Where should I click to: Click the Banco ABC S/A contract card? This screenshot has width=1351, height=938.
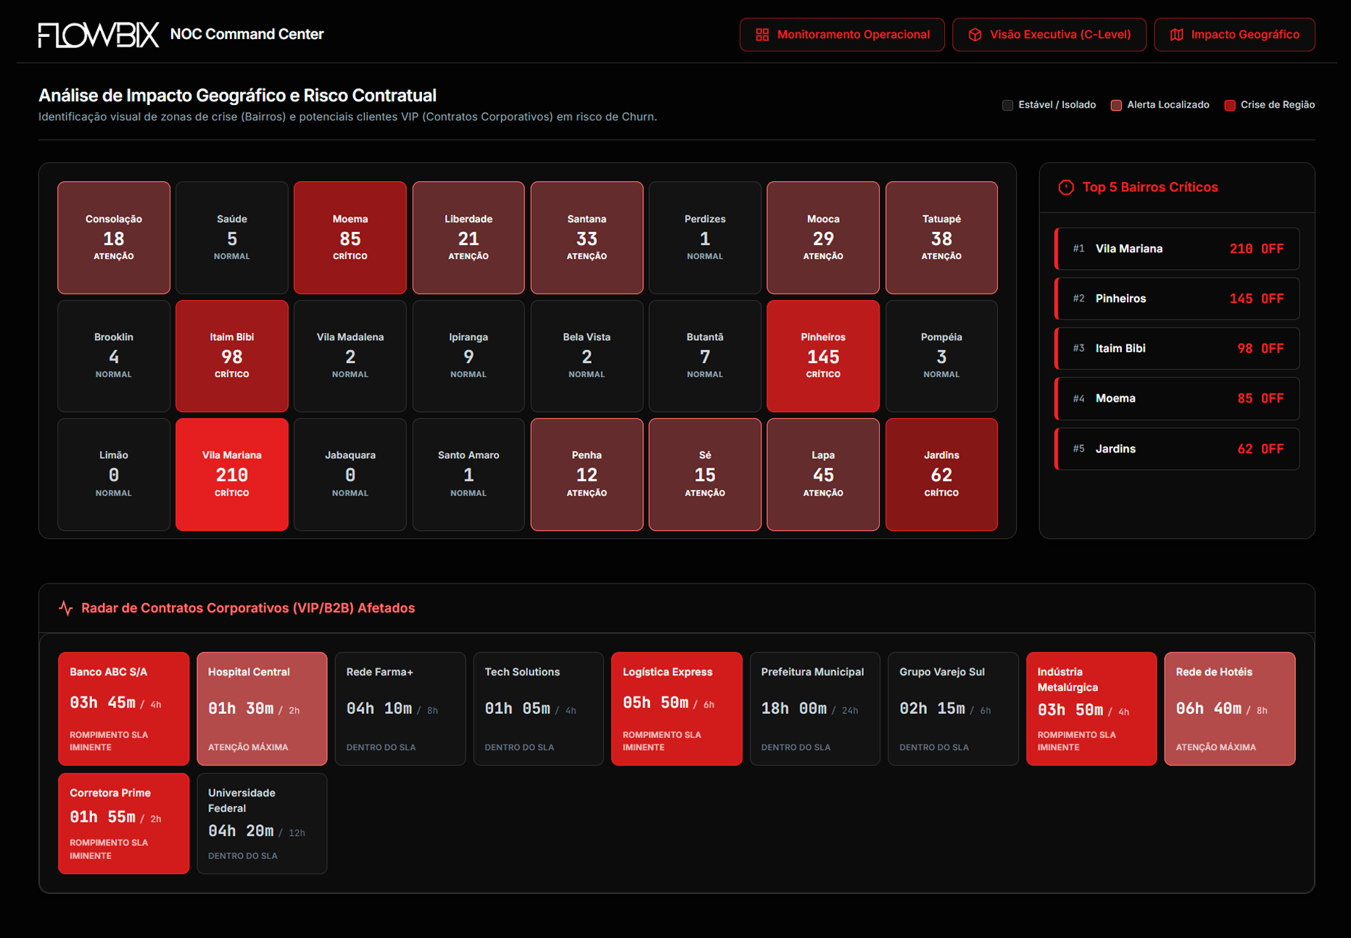(x=123, y=708)
